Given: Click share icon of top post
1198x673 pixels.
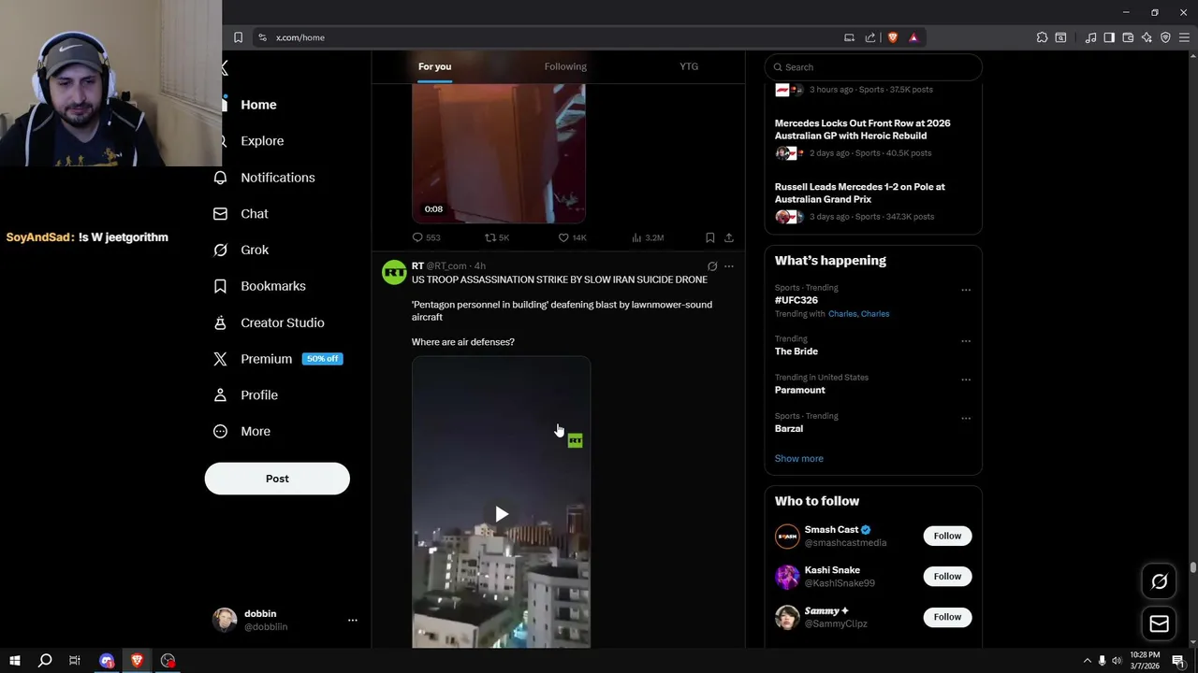Looking at the screenshot, I should pyautogui.click(x=729, y=237).
